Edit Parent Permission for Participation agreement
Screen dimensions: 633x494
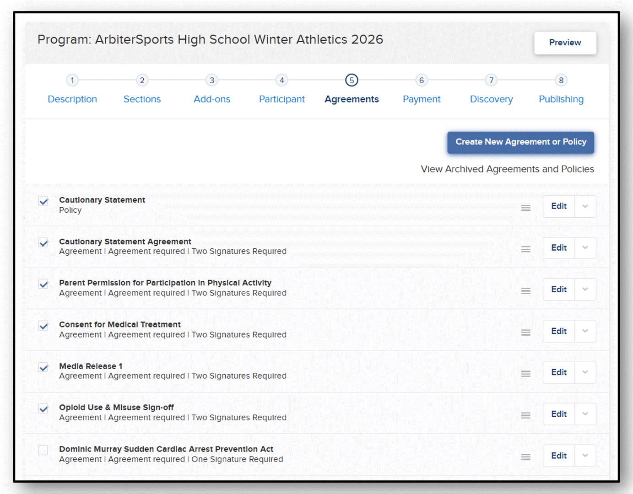(x=559, y=290)
